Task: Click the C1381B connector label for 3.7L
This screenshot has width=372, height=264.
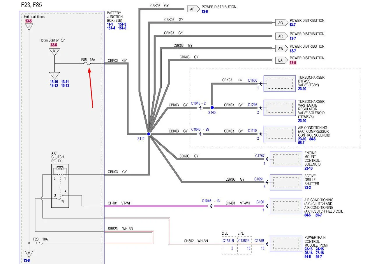Action: click(244, 240)
